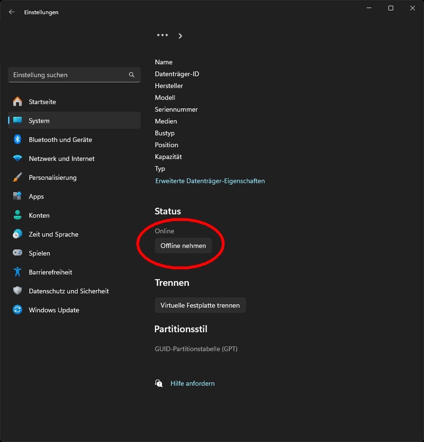Screen dimensions: 424x442
Task: Click the help chat bubble icon
Action: (x=159, y=383)
